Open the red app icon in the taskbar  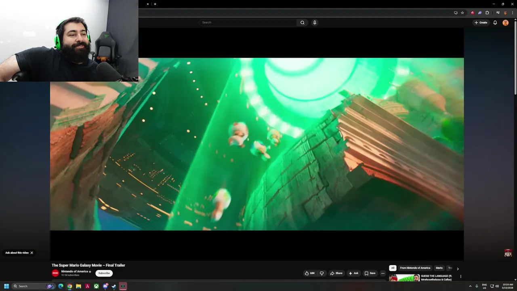(x=87, y=286)
